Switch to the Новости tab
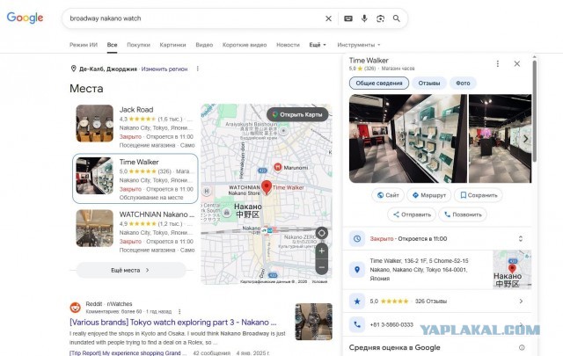Image resolution: width=563 pixels, height=356 pixels. point(288,45)
